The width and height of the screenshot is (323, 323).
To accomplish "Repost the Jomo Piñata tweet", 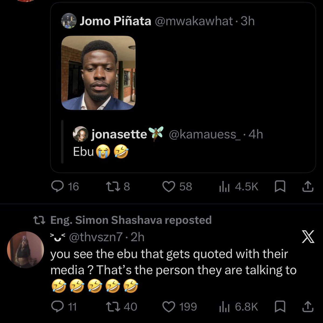I will (x=118, y=187).
